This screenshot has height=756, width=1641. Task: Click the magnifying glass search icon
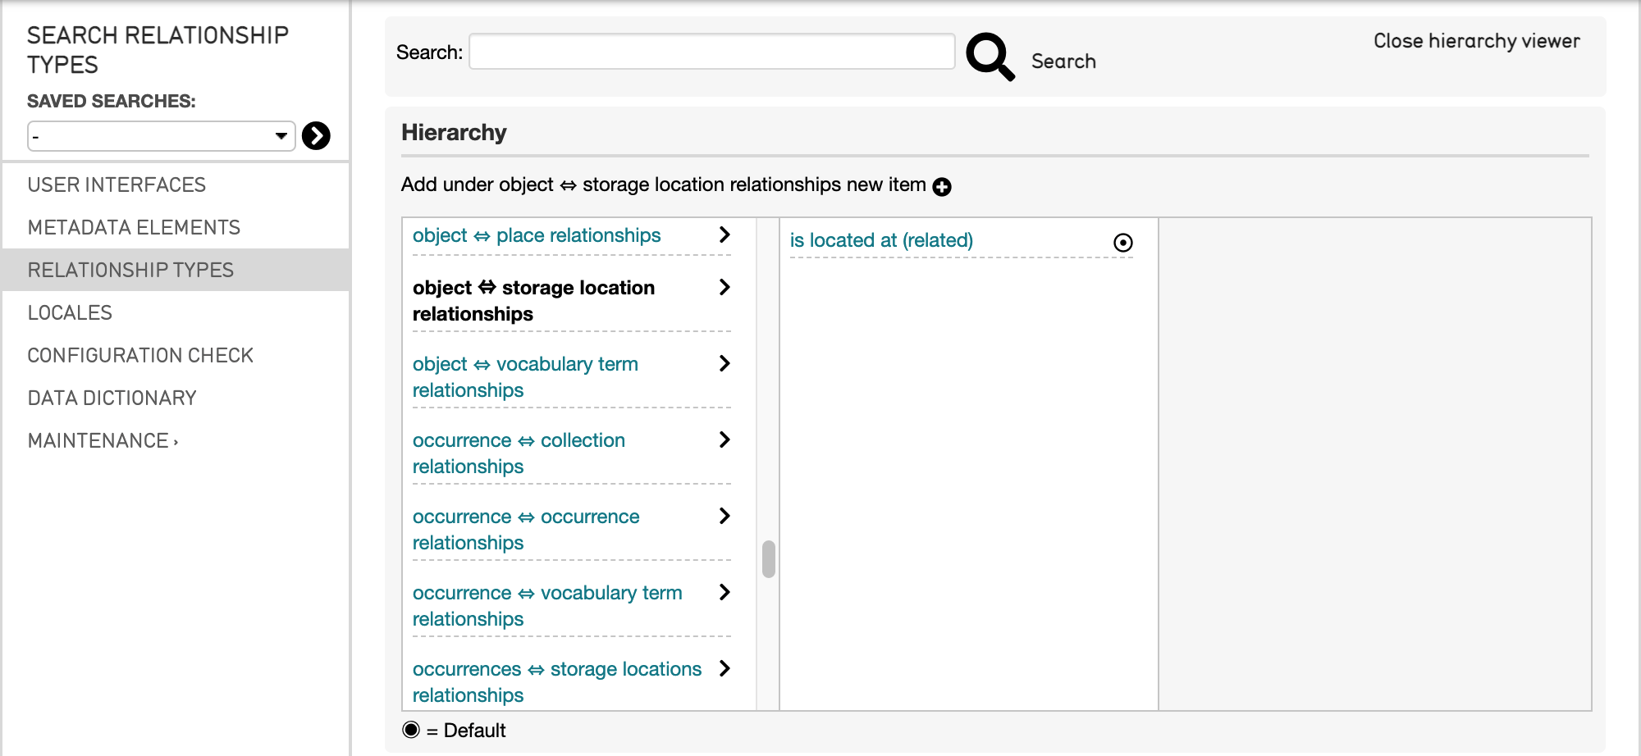pos(990,56)
